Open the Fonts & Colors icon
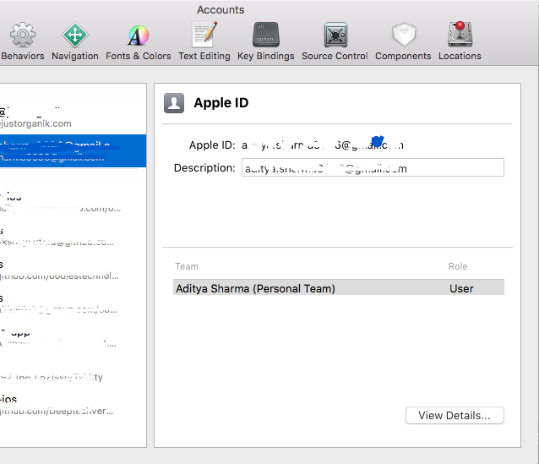539x464 pixels. coord(139,35)
